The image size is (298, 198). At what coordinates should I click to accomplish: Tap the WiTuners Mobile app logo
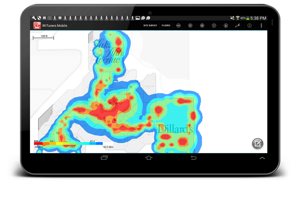(x=37, y=26)
